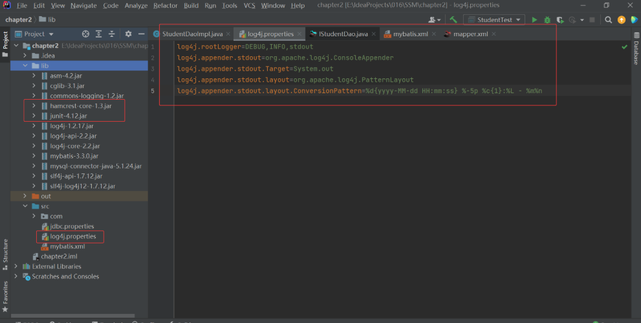Collapse all nodes in Project panel

(x=112, y=34)
